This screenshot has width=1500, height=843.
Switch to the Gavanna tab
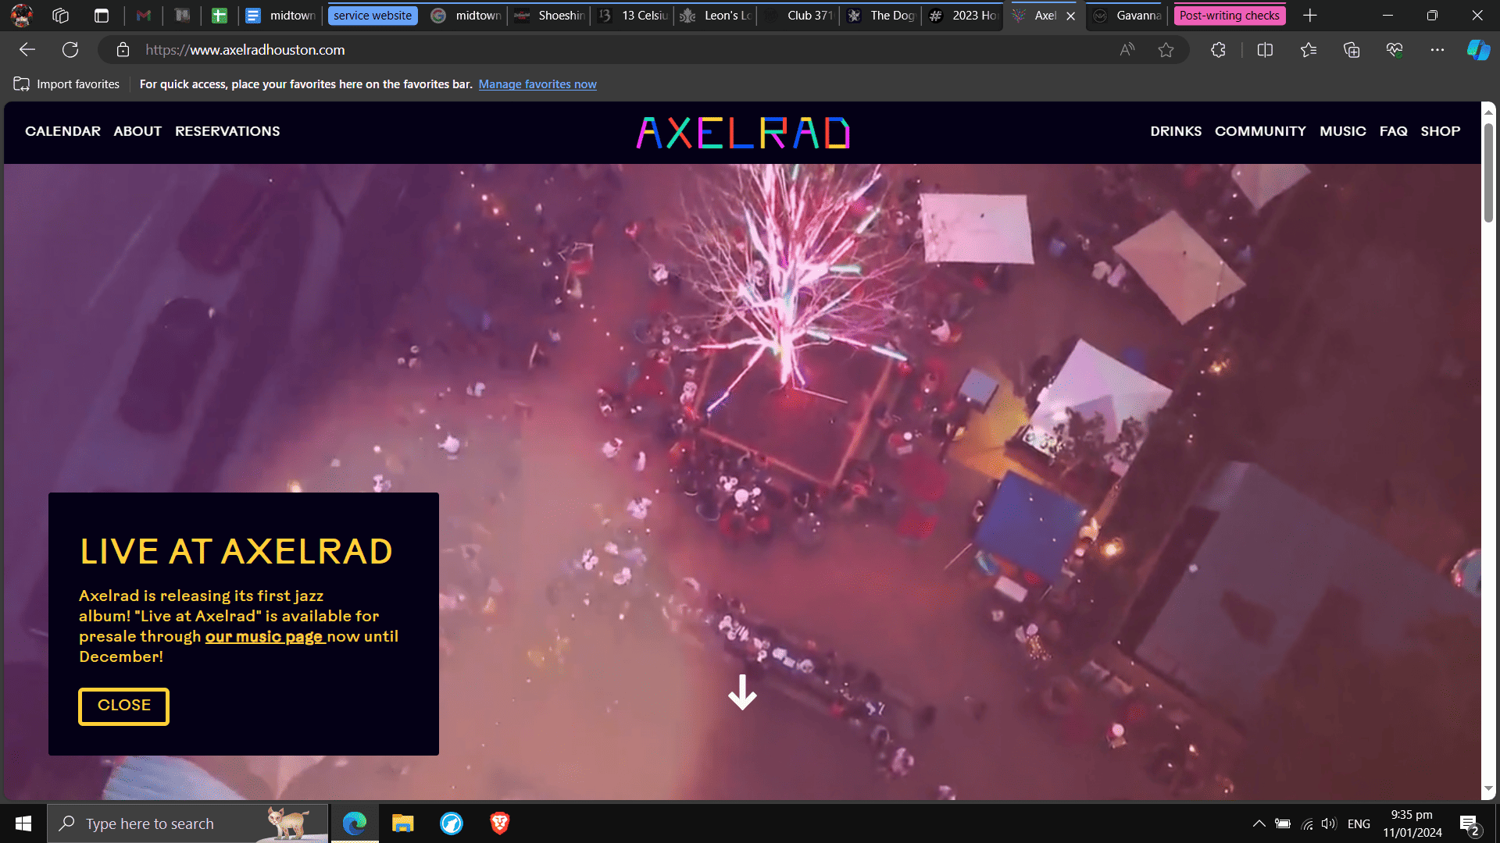1127,15
